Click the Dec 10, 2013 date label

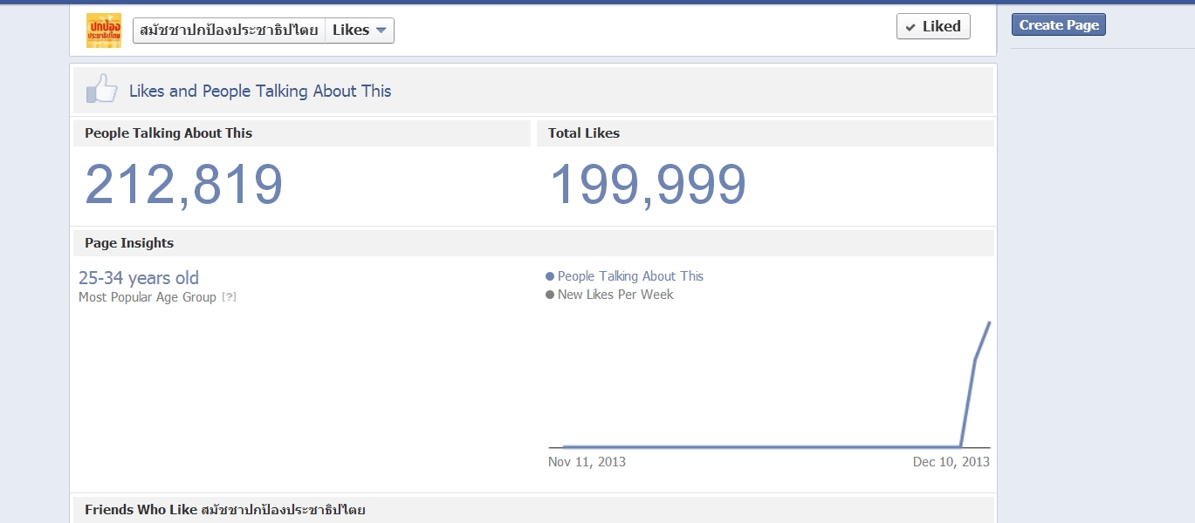click(951, 462)
